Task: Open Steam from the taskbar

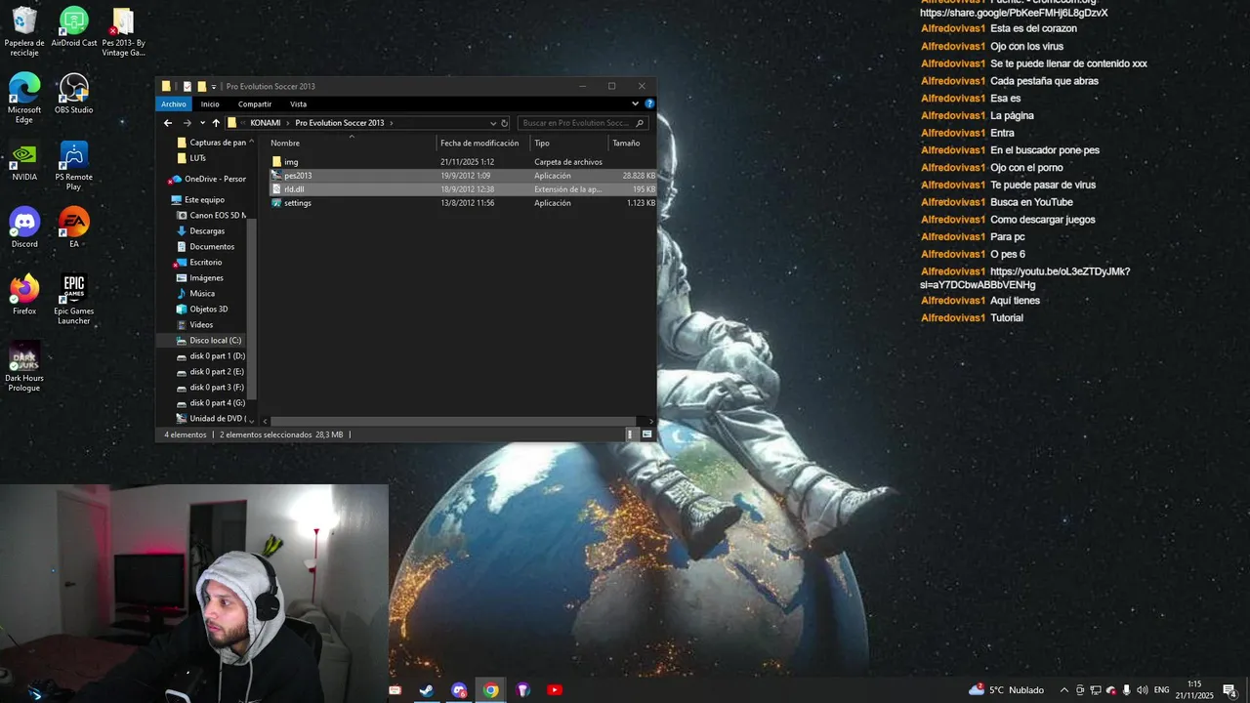Action: tap(427, 690)
